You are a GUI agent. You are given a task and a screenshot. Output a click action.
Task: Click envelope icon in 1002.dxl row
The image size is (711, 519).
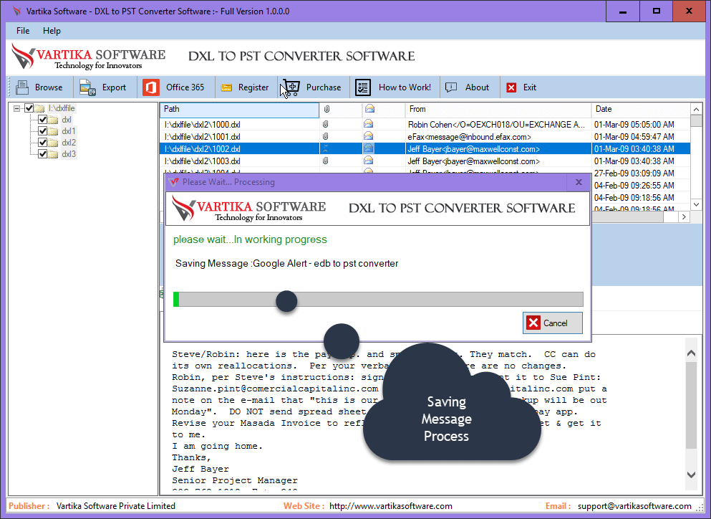click(368, 148)
